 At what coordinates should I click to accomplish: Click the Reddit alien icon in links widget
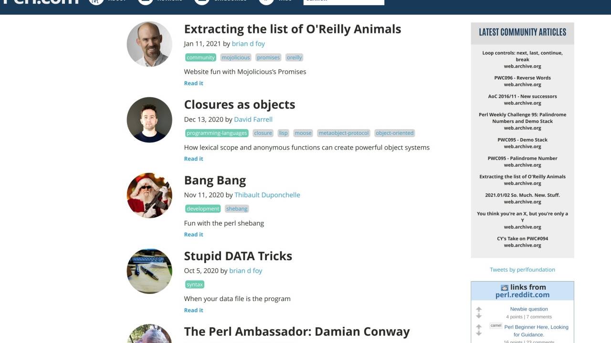[505, 288]
